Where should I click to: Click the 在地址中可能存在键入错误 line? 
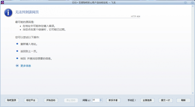click(x=39, y=26)
